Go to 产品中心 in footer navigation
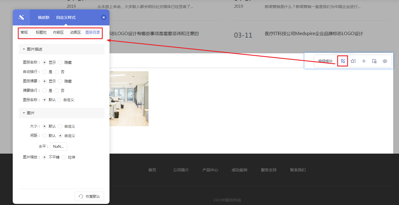Viewport: 399px width, 205px height. tap(210, 170)
